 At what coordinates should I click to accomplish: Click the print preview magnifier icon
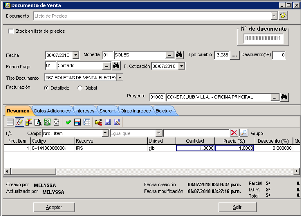pos(38,122)
